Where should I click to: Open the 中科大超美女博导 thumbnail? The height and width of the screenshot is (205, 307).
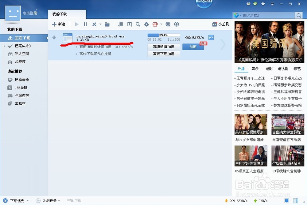tap(251, 156)
